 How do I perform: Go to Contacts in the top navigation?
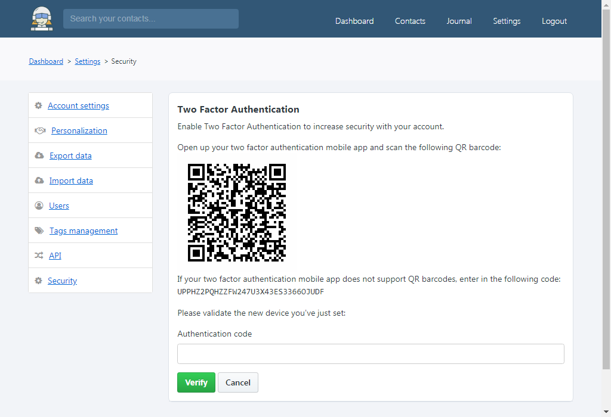pos(410,21)
